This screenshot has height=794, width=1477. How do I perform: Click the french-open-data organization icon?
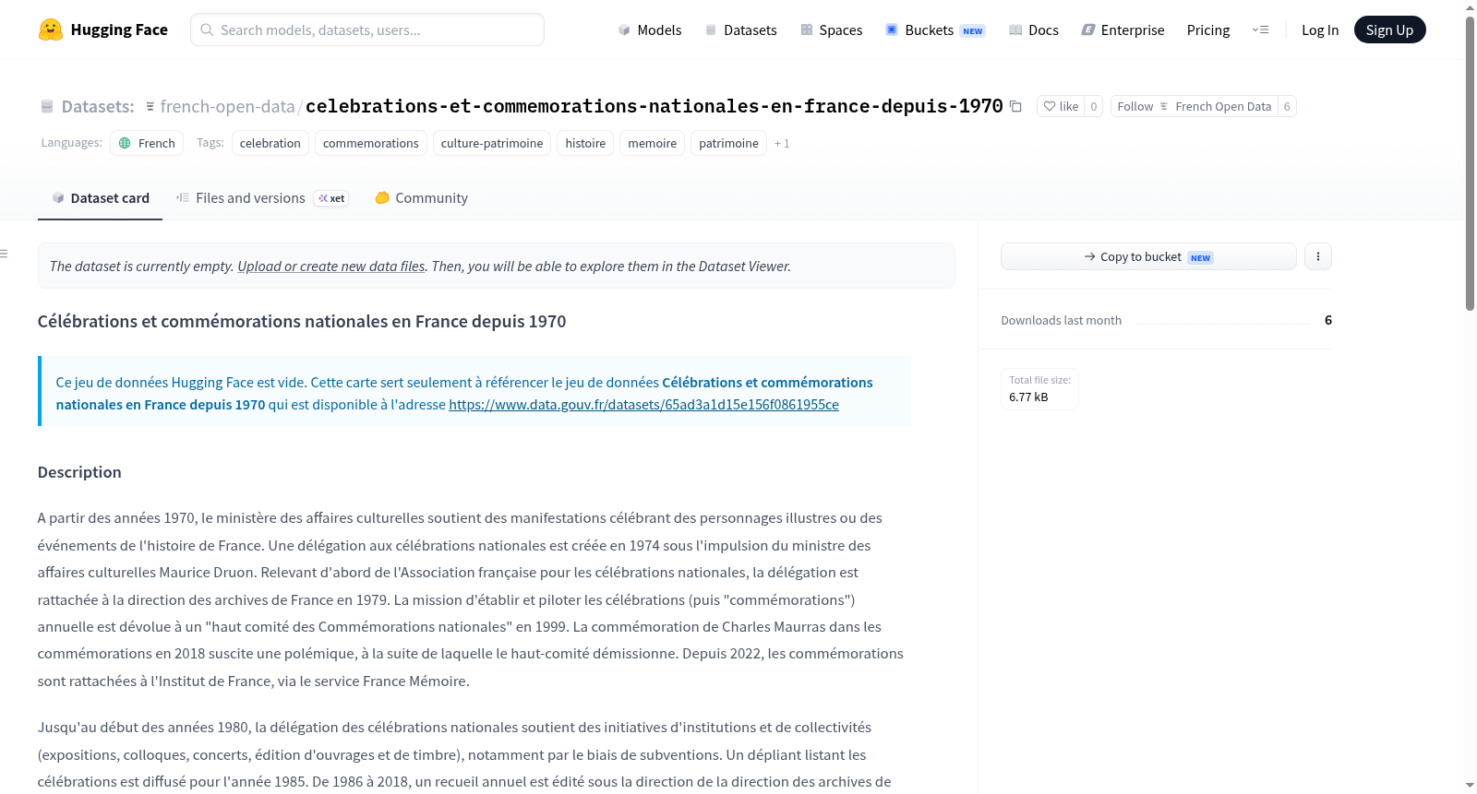pyautogui.click(x=150, y=107)
